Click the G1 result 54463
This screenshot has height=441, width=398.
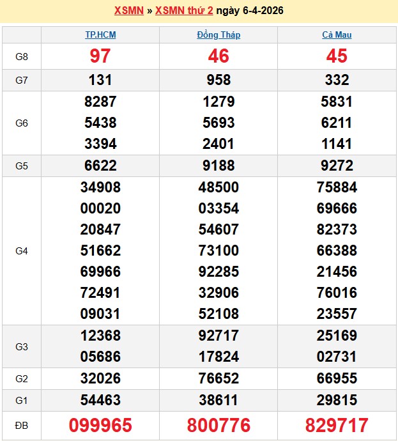(100, 400)
